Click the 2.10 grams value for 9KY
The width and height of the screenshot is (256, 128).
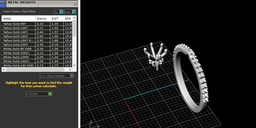pos(40,24)
